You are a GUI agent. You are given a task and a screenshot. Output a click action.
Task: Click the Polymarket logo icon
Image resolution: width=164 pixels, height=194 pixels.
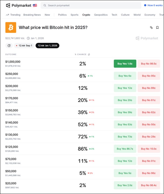(8, 5)
